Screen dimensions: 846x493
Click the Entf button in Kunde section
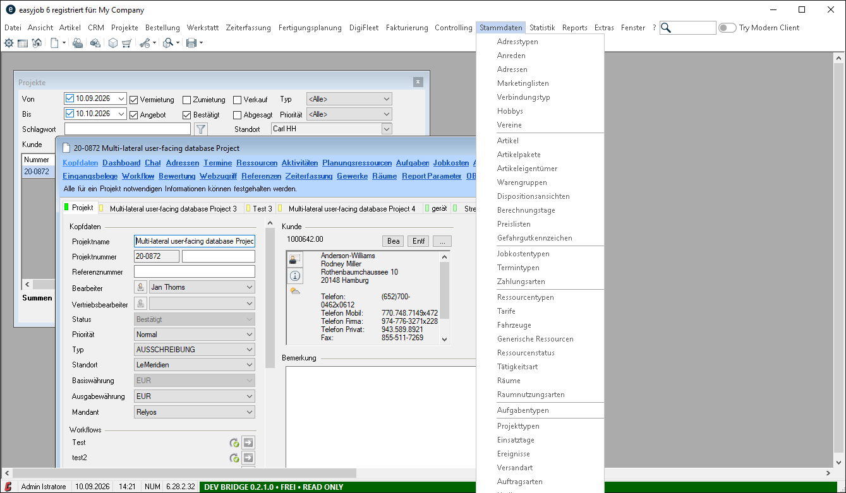coord(418,241)
